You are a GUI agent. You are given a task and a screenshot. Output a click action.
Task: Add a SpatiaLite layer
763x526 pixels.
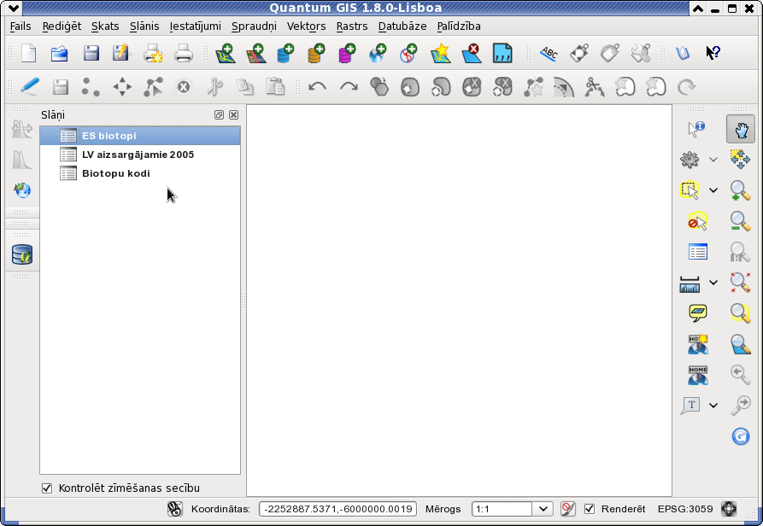click(316, 52)
